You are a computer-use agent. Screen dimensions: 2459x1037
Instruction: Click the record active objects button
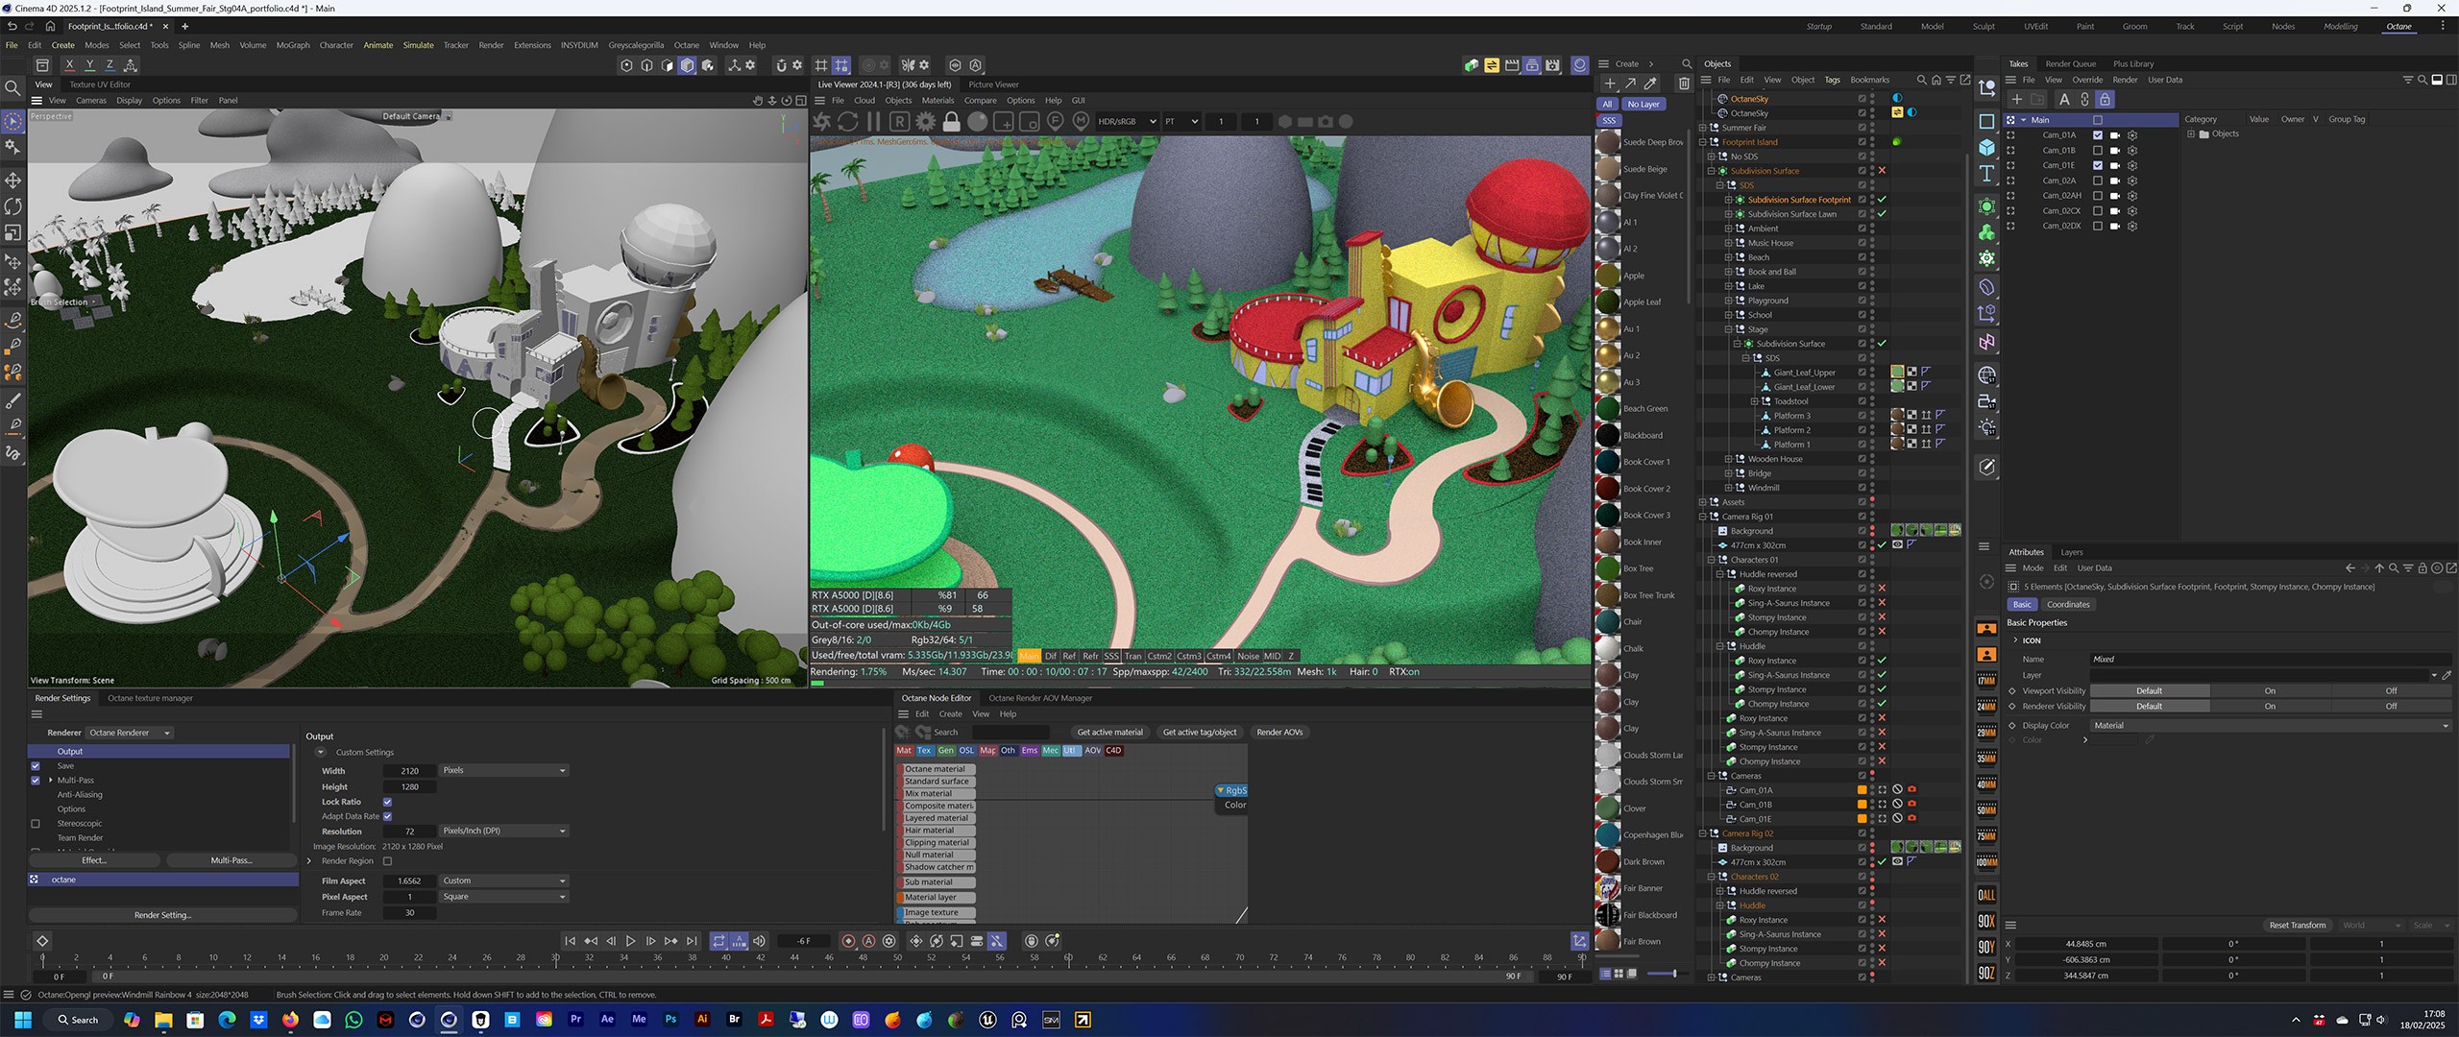pos(848,941)
